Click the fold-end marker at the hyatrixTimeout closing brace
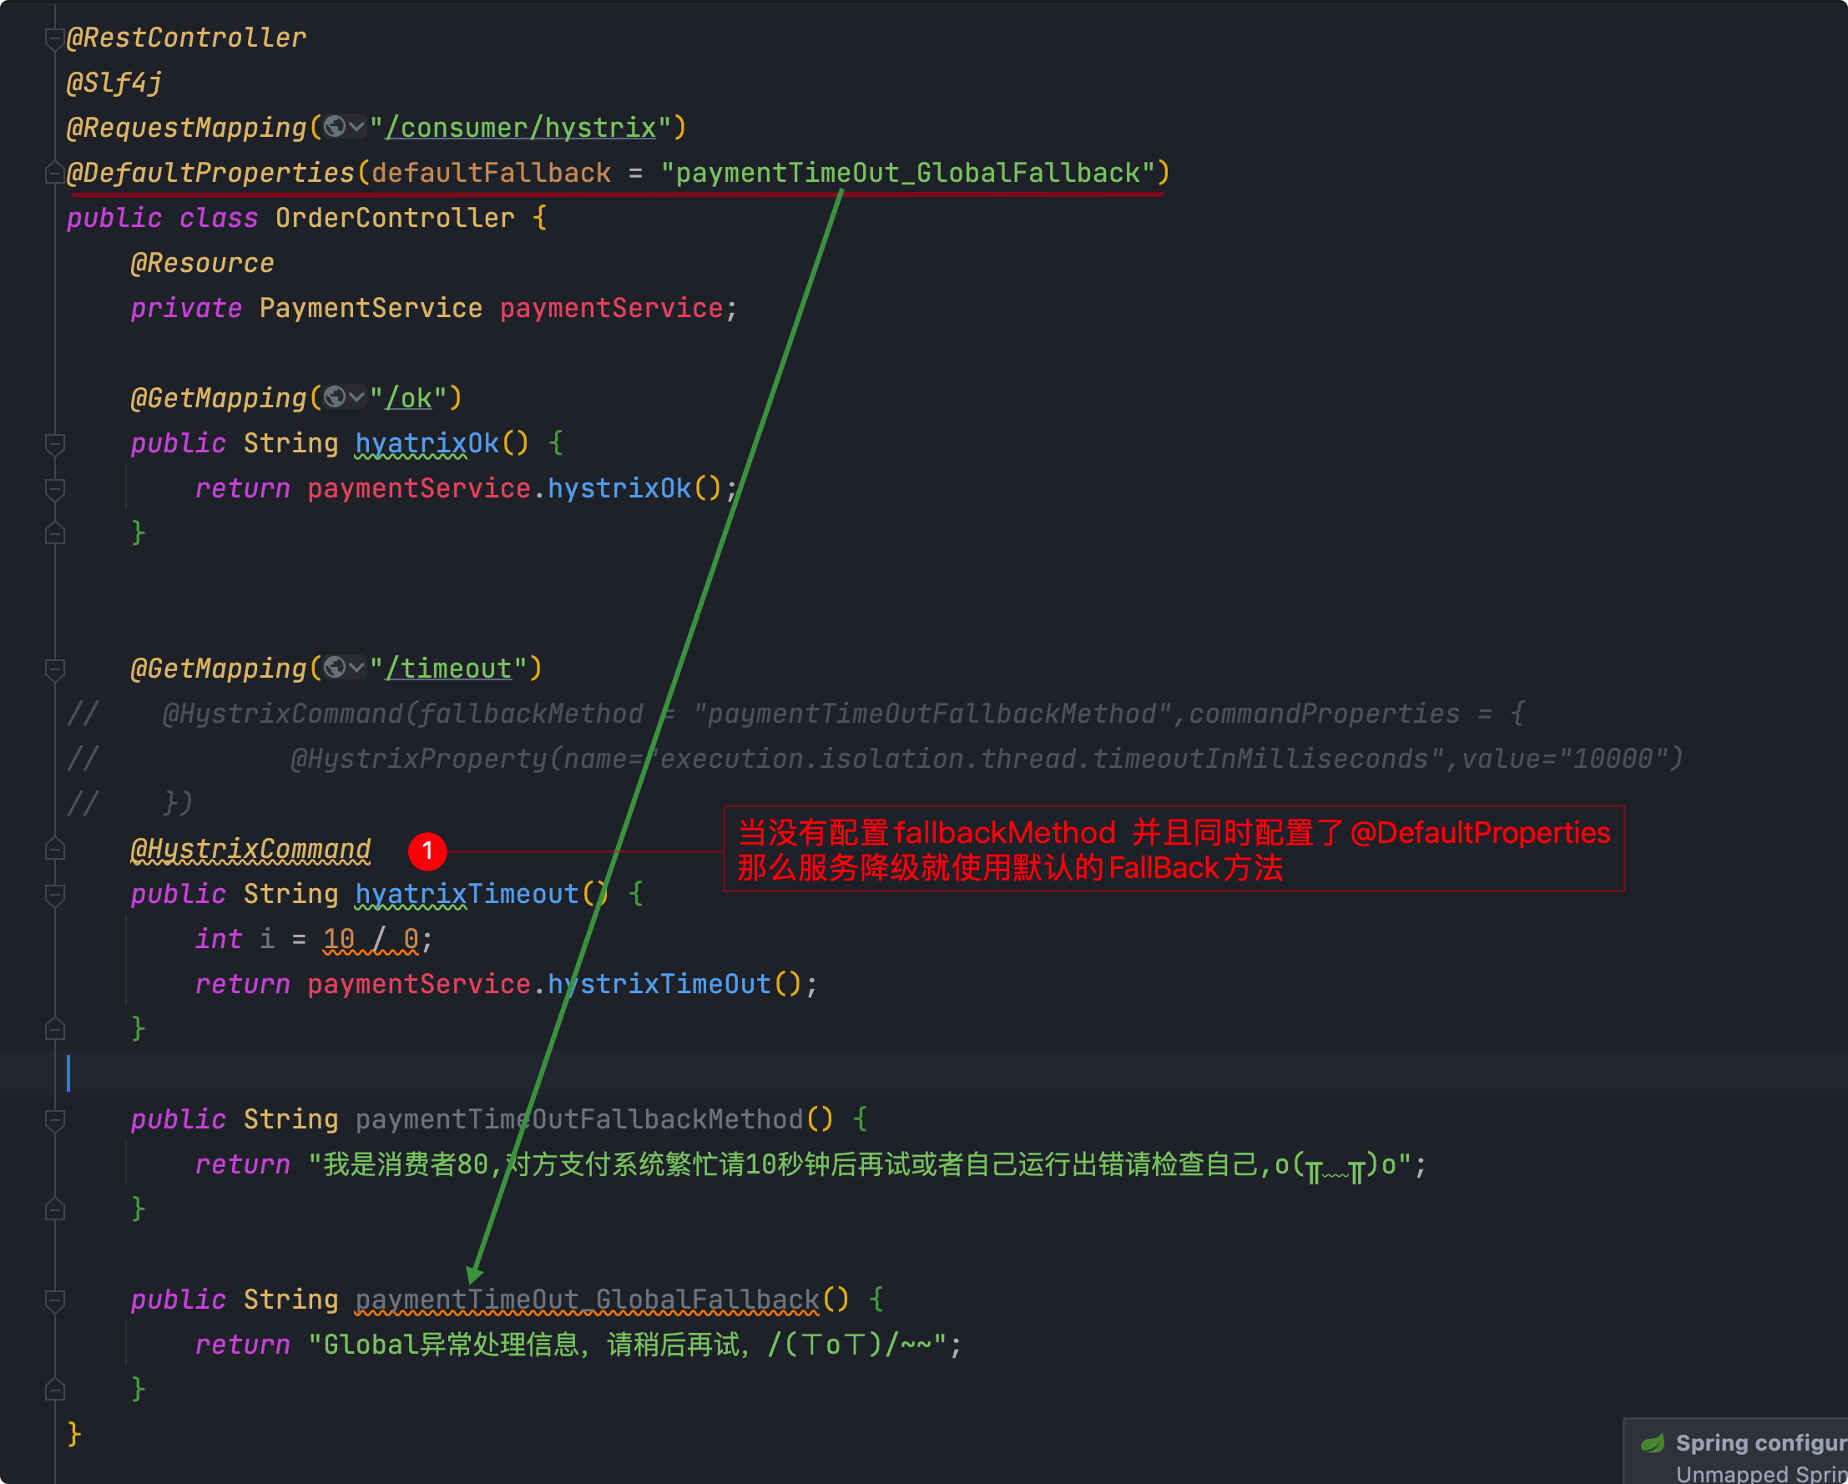The height and width of the screenshot is (1484, 1848). [54, 1028]
